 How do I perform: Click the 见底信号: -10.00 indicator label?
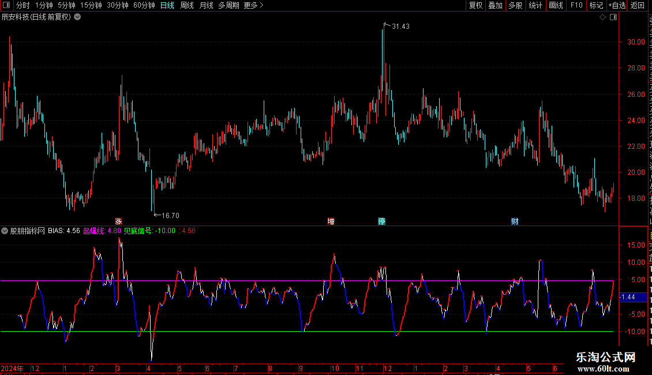click(x=149, y=231)
